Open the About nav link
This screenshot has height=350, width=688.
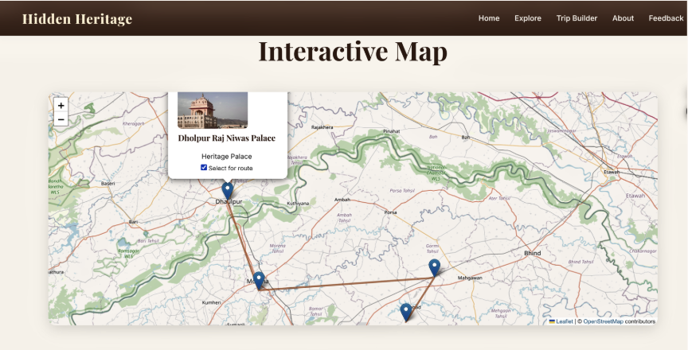(623, 18)
